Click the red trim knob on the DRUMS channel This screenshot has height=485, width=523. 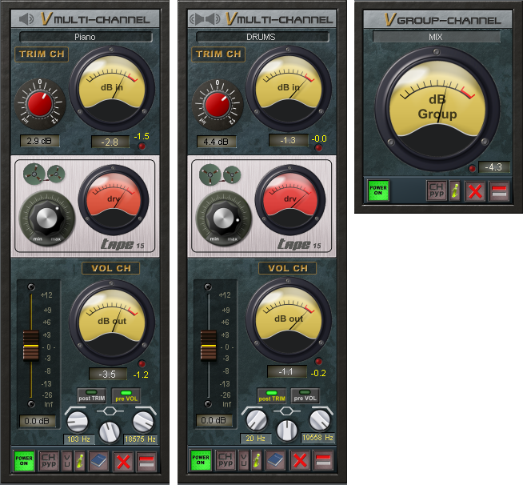[x=215, y=106]
